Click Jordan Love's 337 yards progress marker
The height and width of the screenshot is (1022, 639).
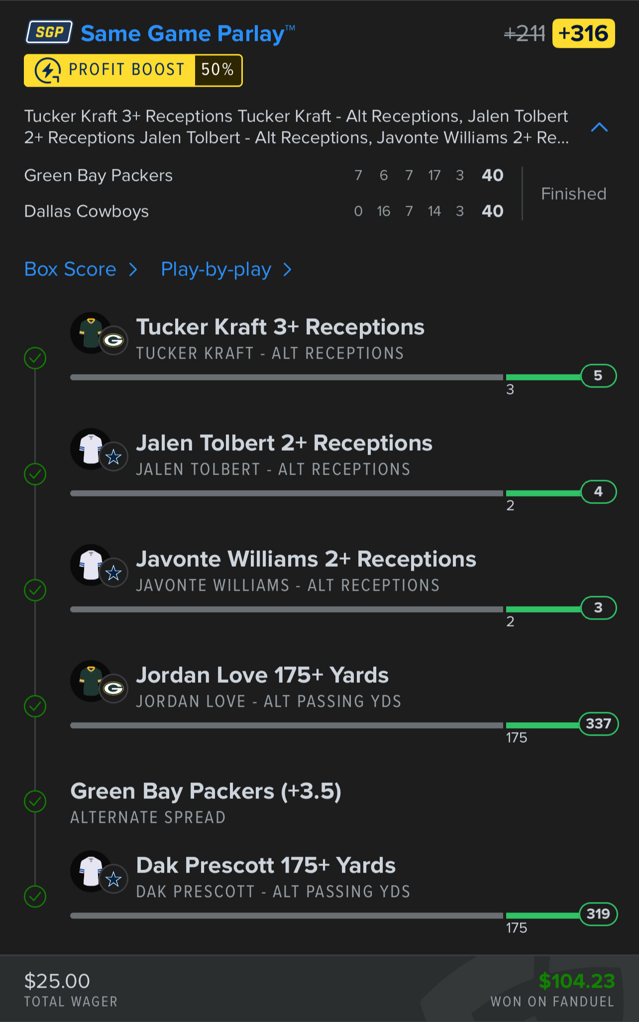[x=598, y=724]
